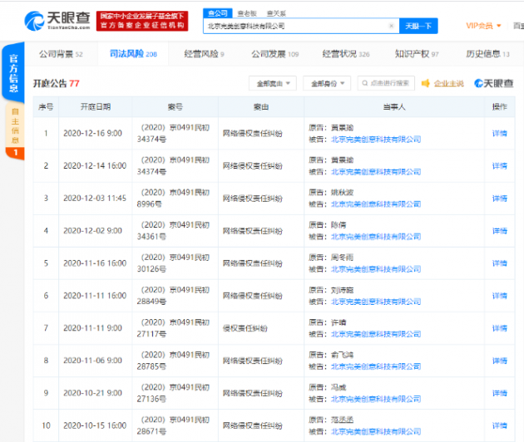Open the 企业主说 link

coord(449,83)
